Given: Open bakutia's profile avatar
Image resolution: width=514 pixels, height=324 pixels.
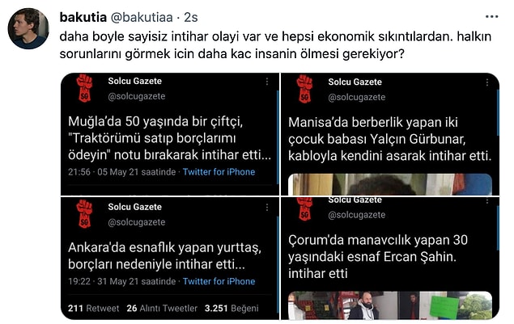Looking at the screenshot, I should 28,28.
